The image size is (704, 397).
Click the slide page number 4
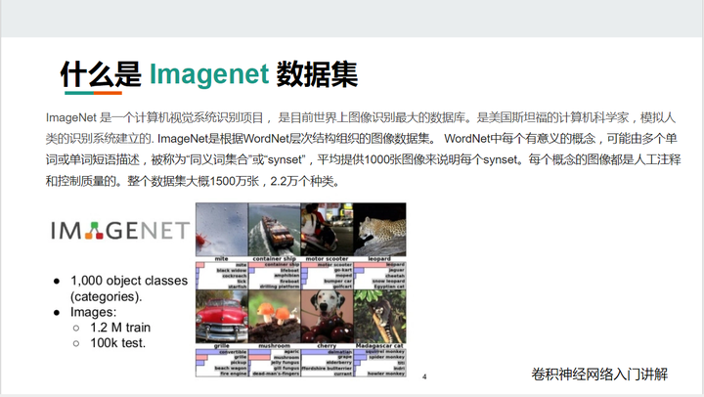pos(424,376)
